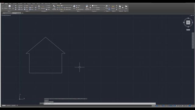Open the Measure utility

point(113,7)
